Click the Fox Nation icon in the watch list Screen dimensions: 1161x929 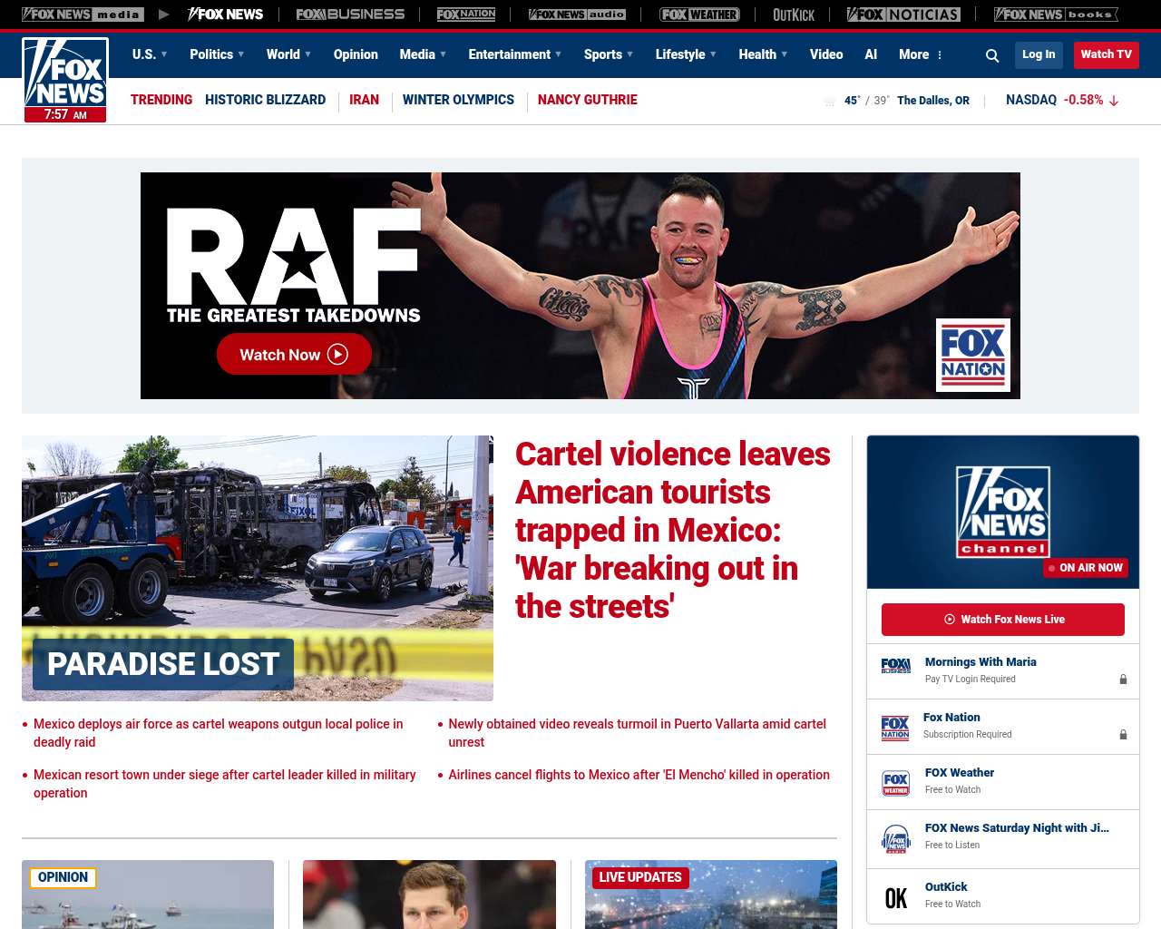coord(895,728)
